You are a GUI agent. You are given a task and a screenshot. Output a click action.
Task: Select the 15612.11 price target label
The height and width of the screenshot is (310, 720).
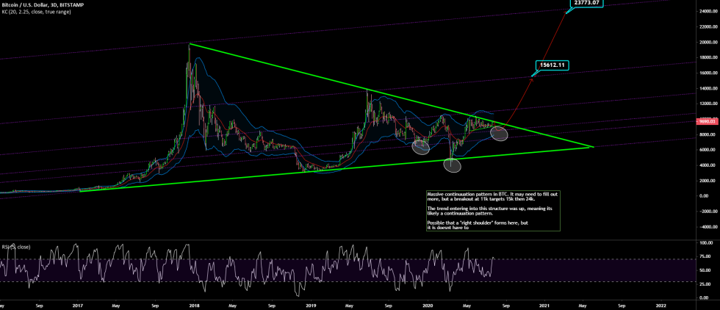[552, 65]
